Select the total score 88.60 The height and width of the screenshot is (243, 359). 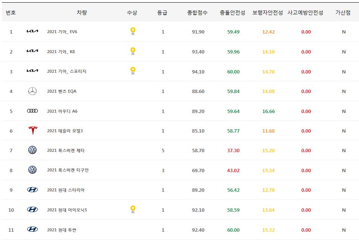pyautogui.click(x=198, y=92)
